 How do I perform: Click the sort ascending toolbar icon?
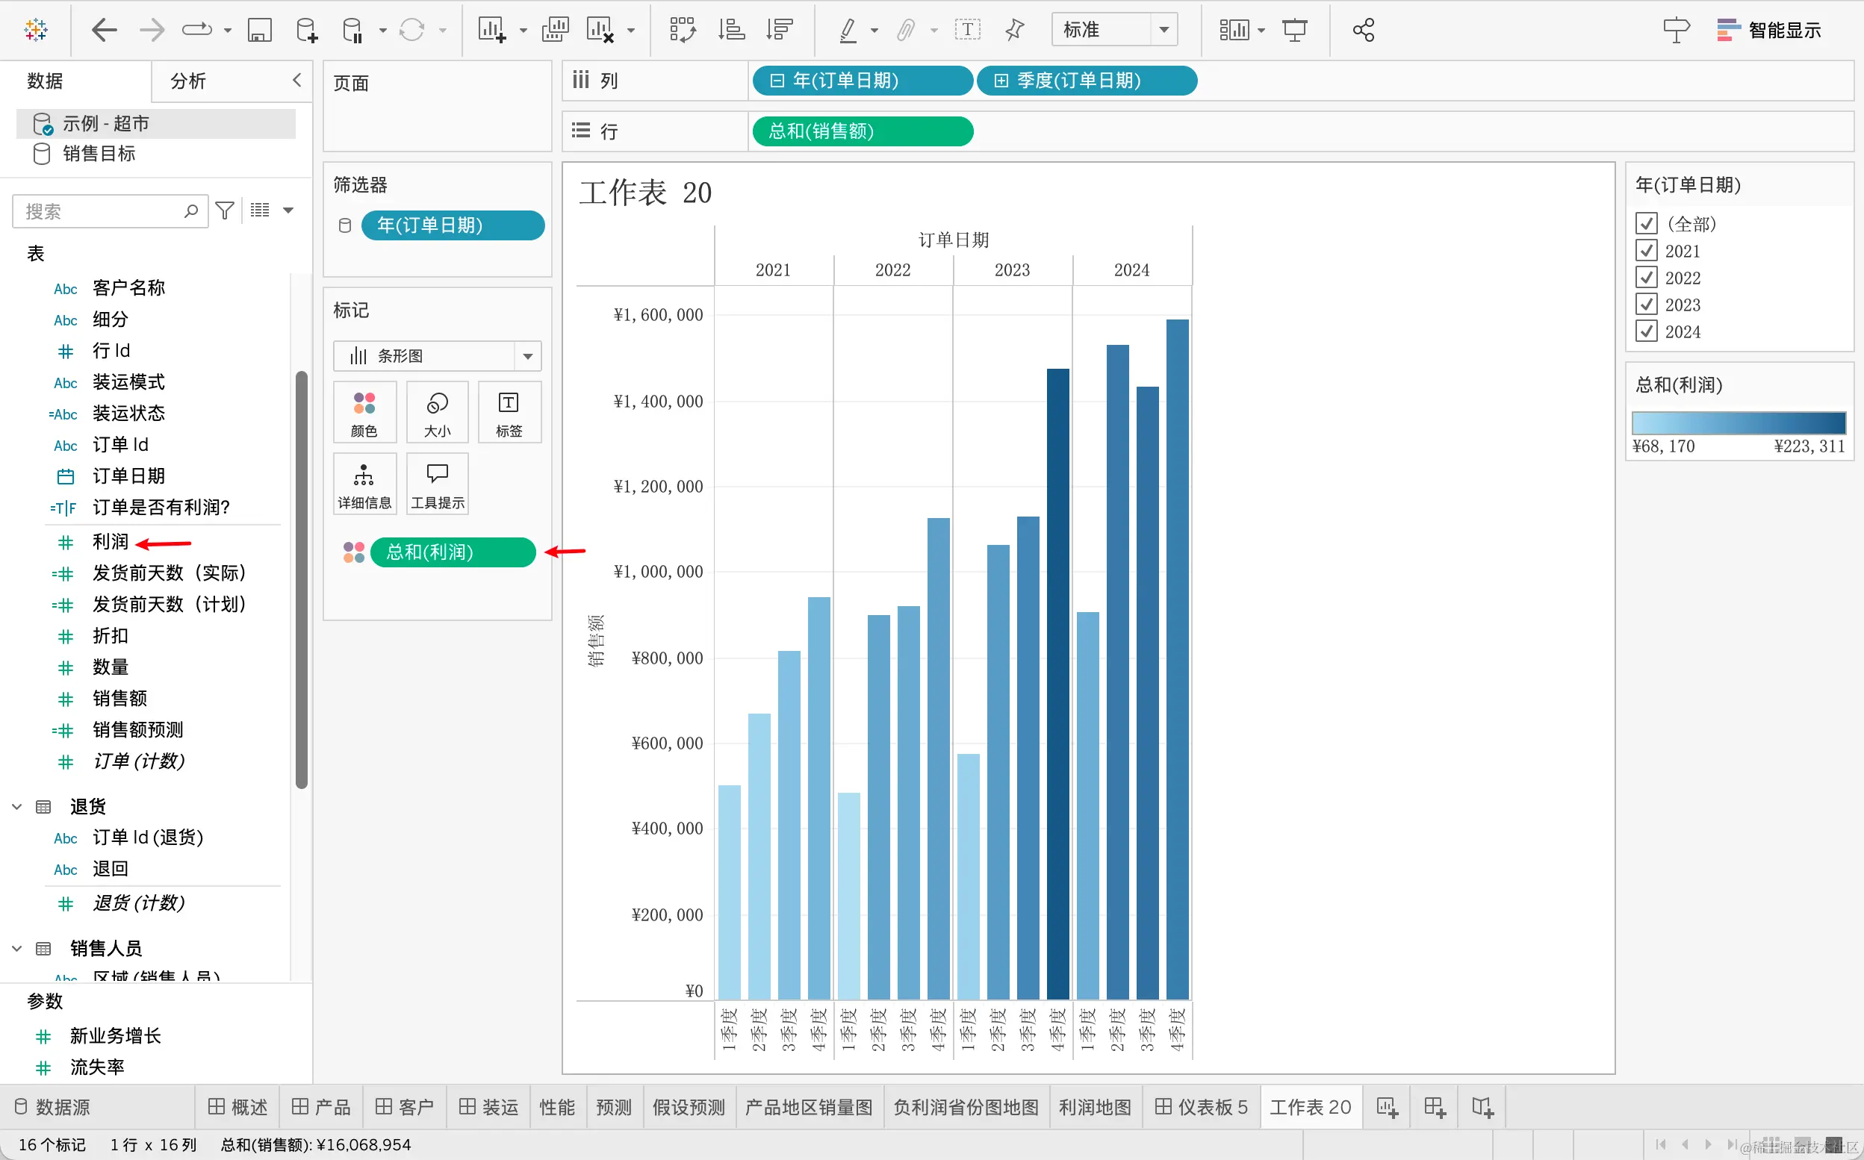[730, 31]
